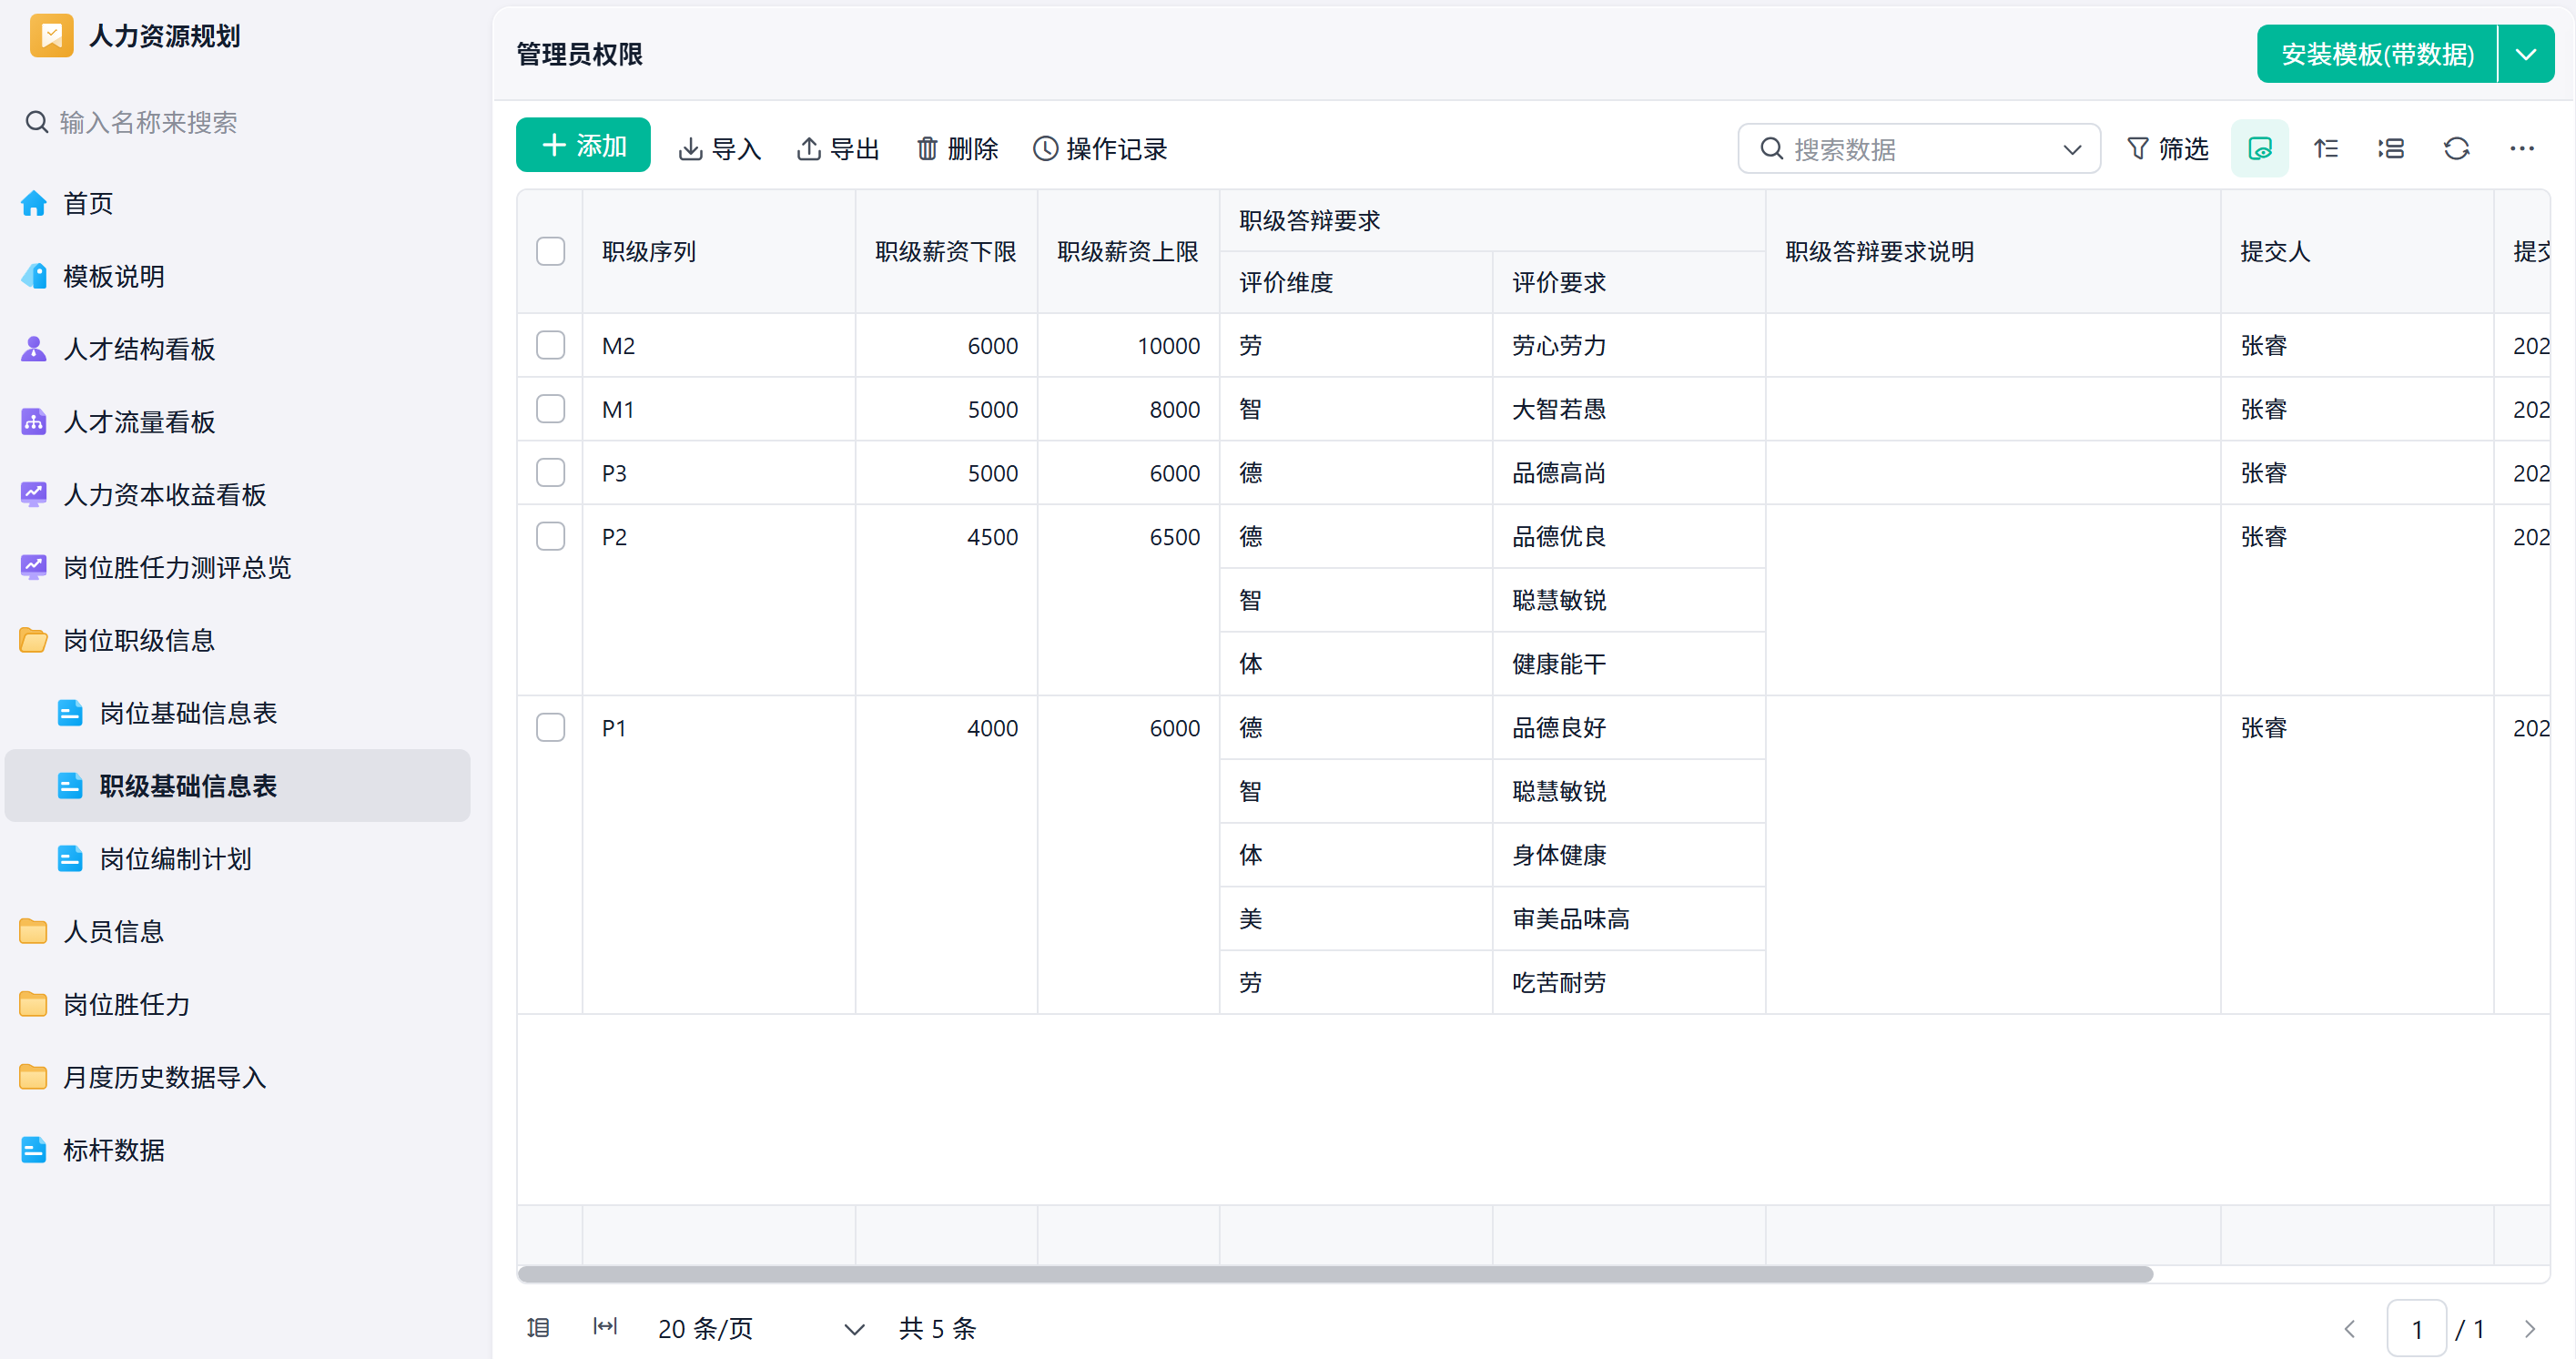Click the 10000 salary cell
Screen dimensions: 2576x1359
pyautogui.click(x=1128, y=345)
